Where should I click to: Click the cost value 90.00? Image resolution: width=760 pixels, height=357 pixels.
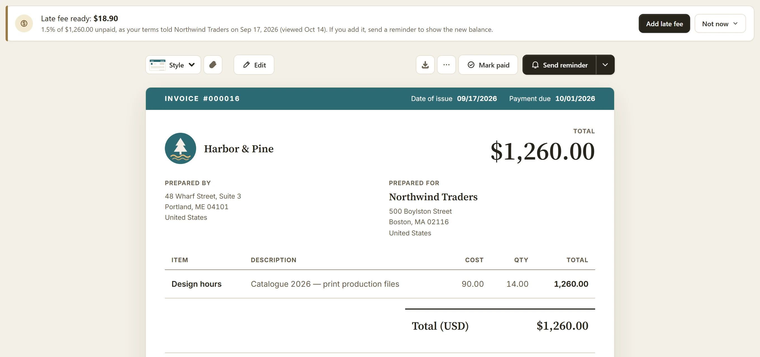coord(472,284)
